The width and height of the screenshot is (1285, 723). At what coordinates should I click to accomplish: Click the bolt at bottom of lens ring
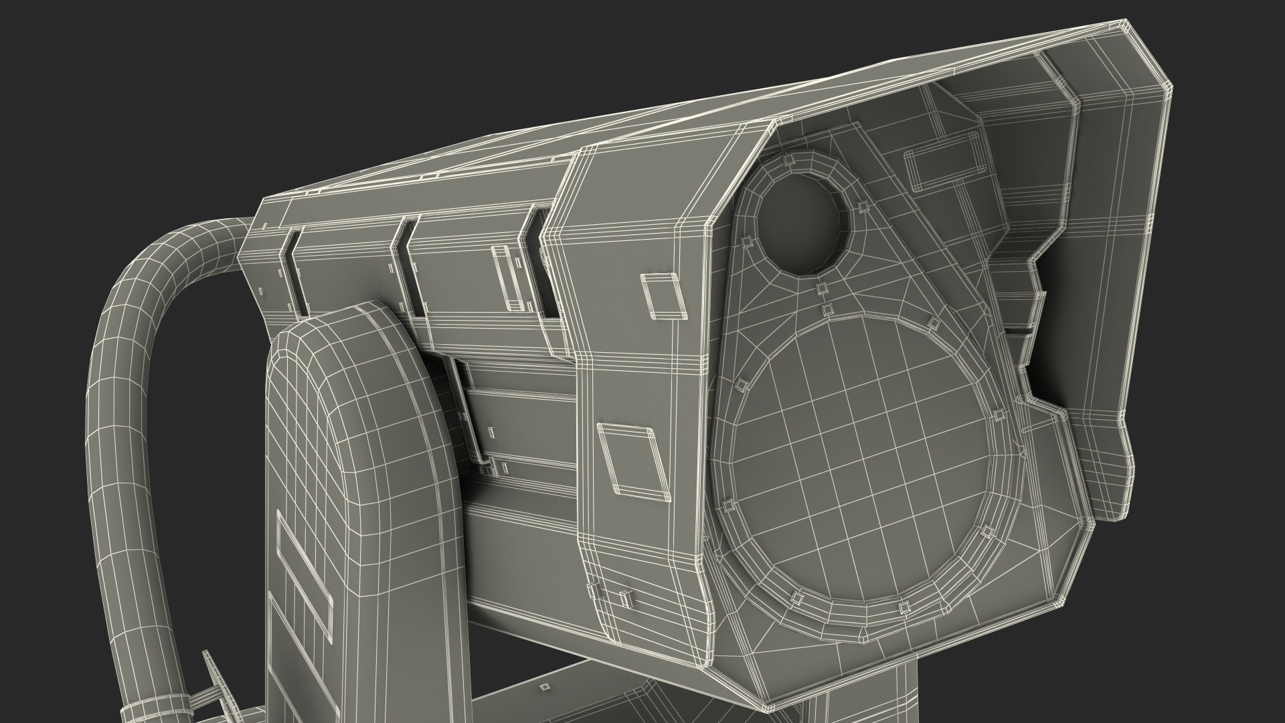click(x=796, y=596)
